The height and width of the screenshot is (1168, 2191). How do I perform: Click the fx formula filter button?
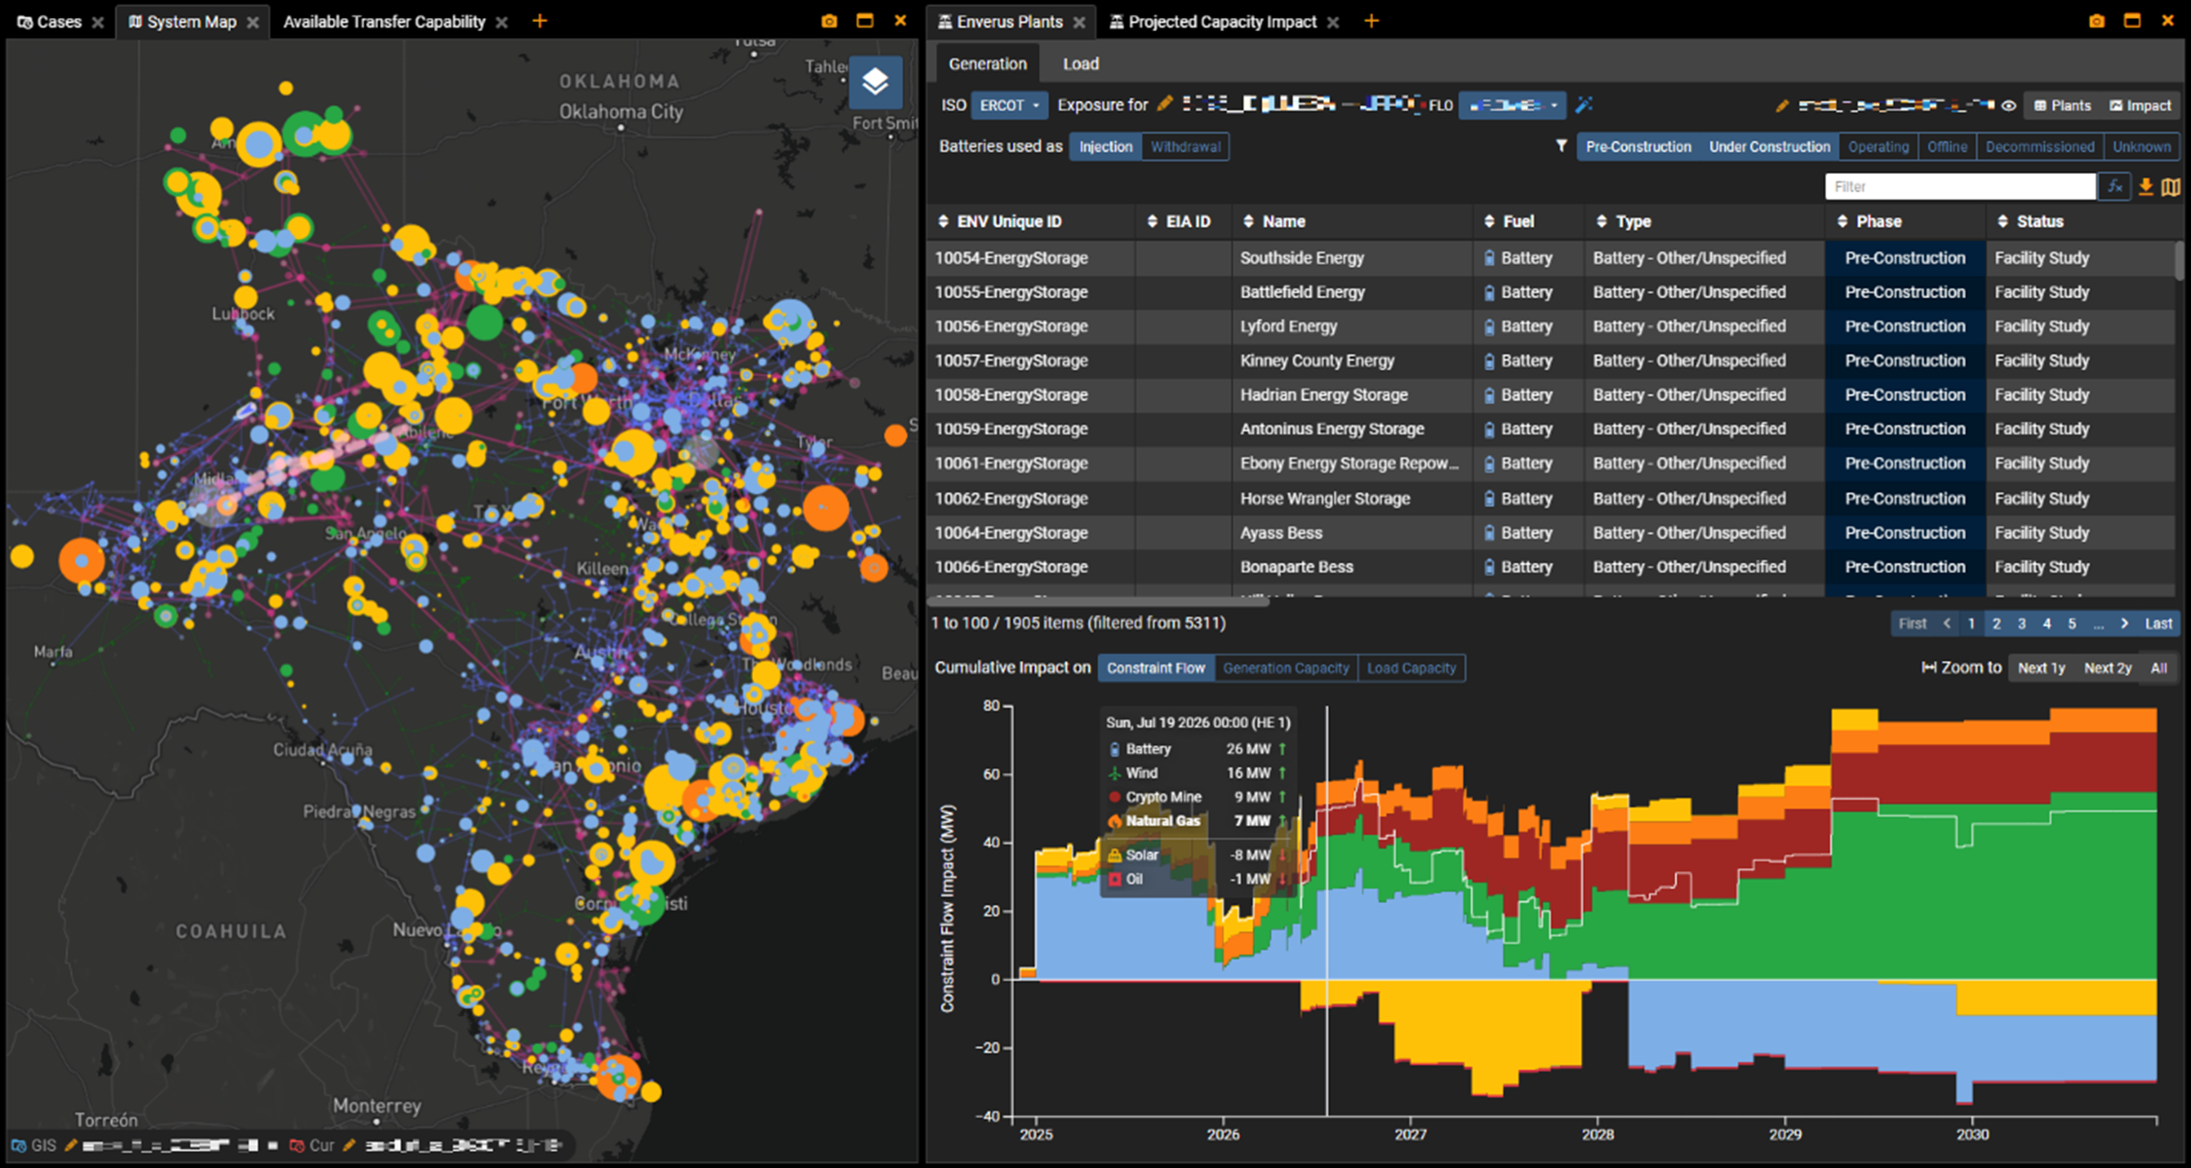(2114, 187)
